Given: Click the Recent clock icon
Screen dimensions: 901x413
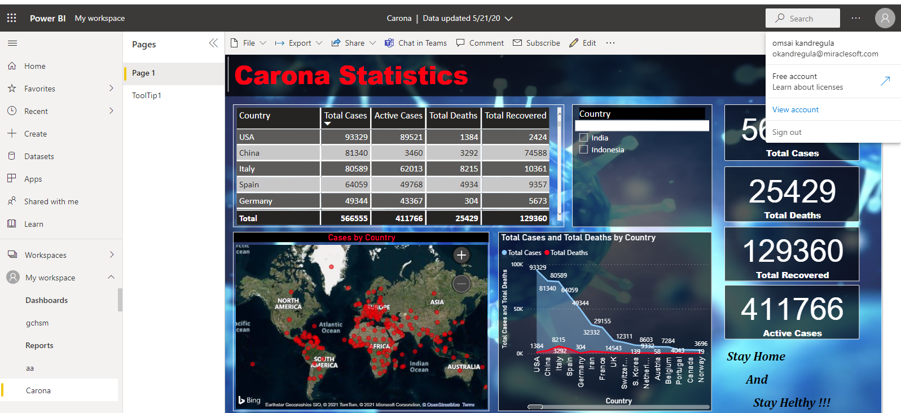Looking at the screenshot, I should [x=12, y=111].
